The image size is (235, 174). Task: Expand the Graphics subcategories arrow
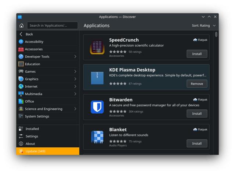click(x=75, y=79)
